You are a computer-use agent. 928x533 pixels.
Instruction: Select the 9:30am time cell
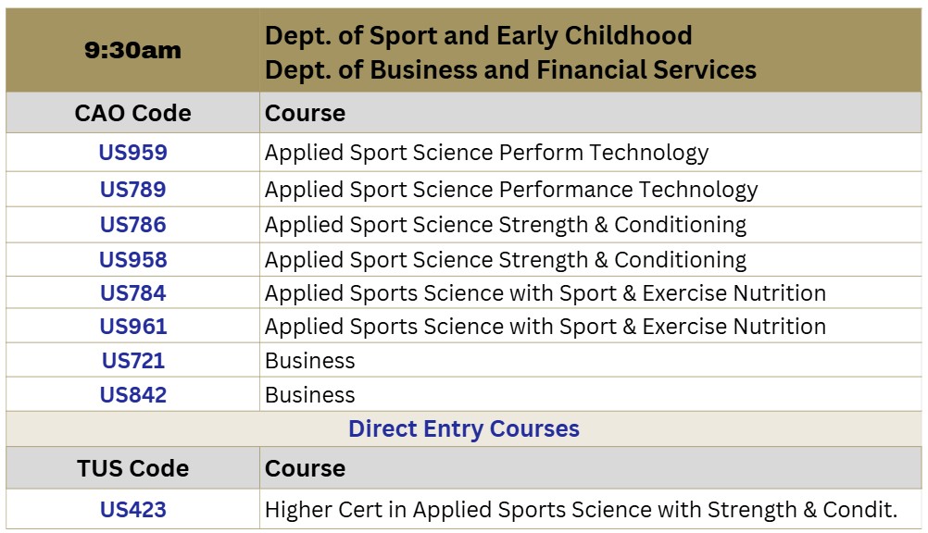click(133, 51)
